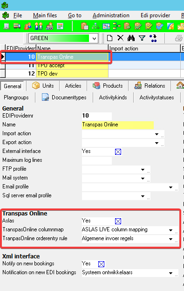Expand the Sql server email profile dropdown
This screenshot has width=184, height=291.
click(143, 196)
